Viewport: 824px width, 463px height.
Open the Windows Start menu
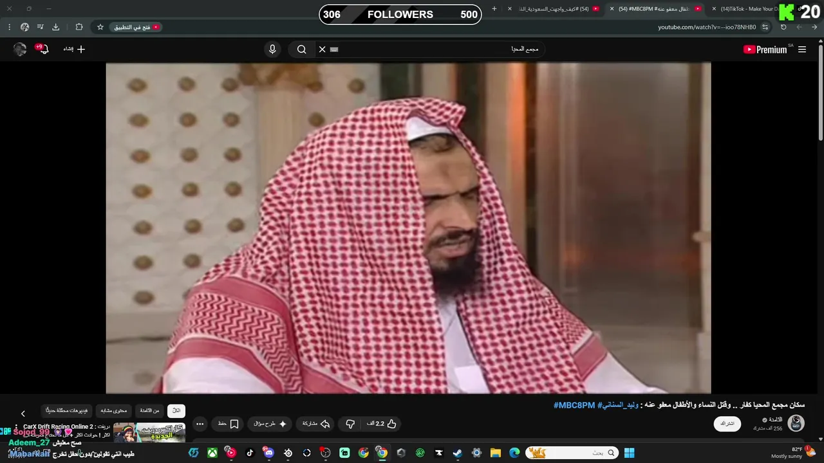click(x=629, y=453)
